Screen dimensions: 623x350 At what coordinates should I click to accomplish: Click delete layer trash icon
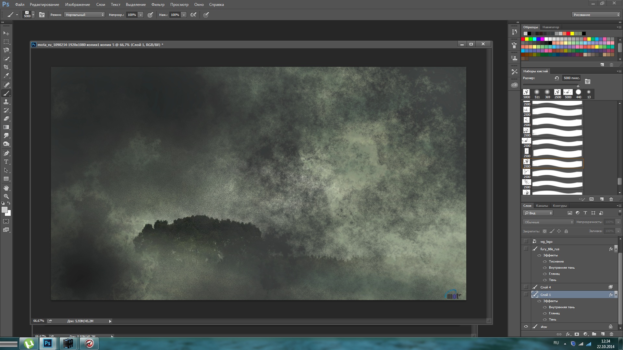click(611, 334)
